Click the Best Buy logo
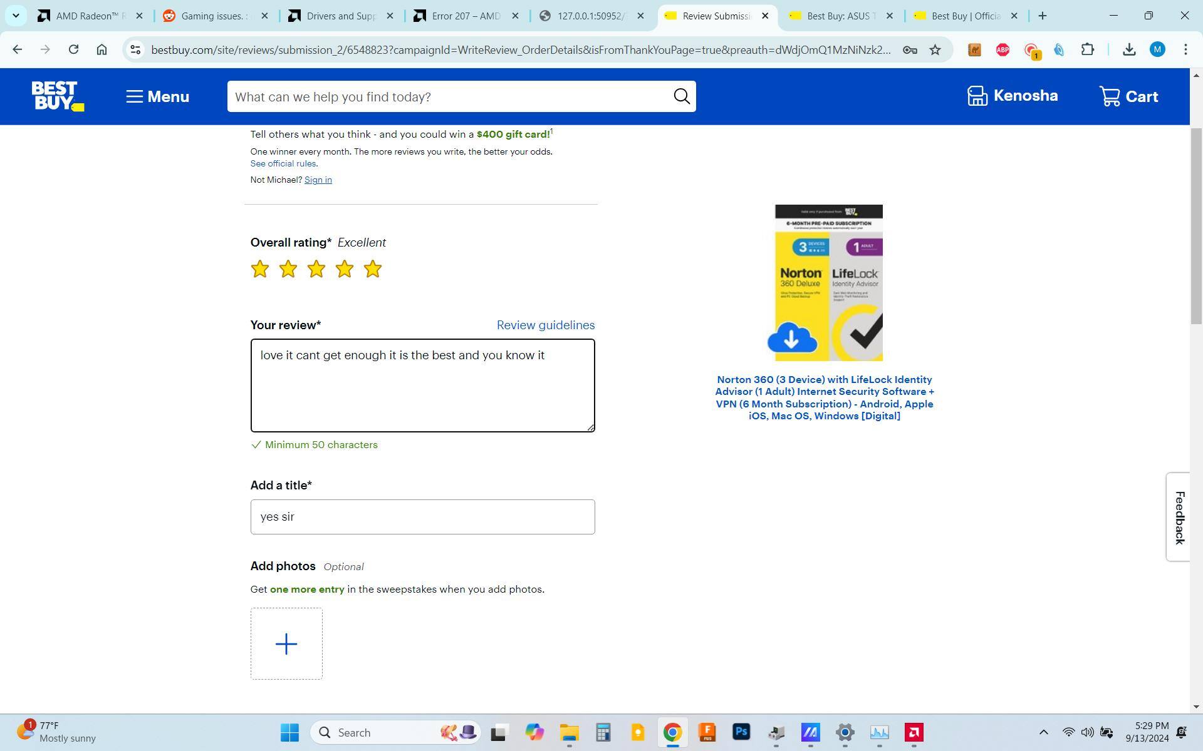Screen dimensions: 1203x751 [x=56, y=96]
